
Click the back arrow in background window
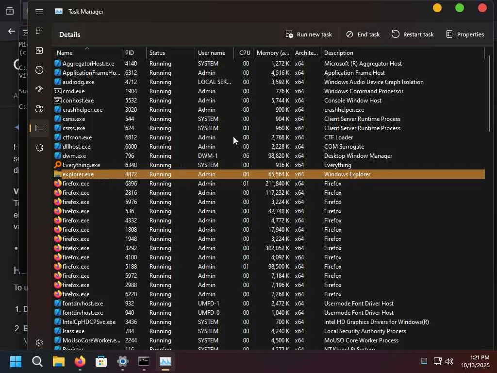(12, 31)
